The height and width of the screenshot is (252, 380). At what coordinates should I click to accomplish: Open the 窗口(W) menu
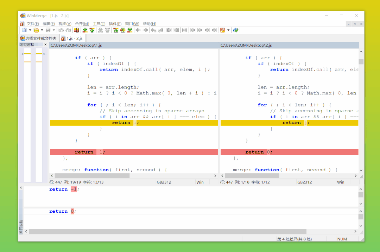[132, 24]
